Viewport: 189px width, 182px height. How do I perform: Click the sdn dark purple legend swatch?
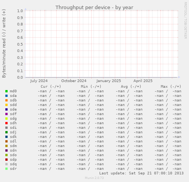[x=6, y=150]
